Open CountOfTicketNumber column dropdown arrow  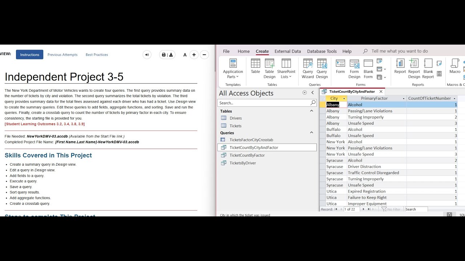[454, 99]
